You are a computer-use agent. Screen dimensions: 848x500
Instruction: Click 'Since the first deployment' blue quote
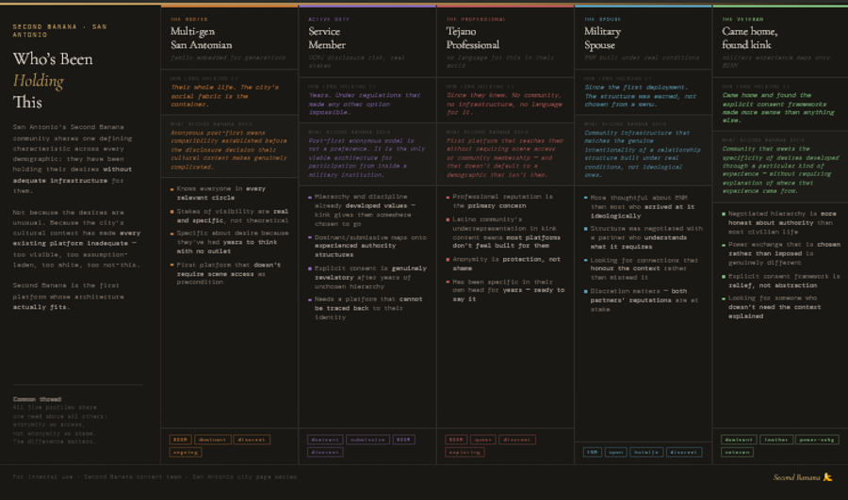[x=641, y=96]
